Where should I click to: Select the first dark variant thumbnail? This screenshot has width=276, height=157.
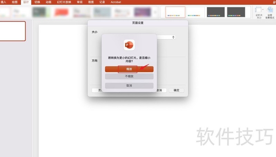(x=216, y=12)
